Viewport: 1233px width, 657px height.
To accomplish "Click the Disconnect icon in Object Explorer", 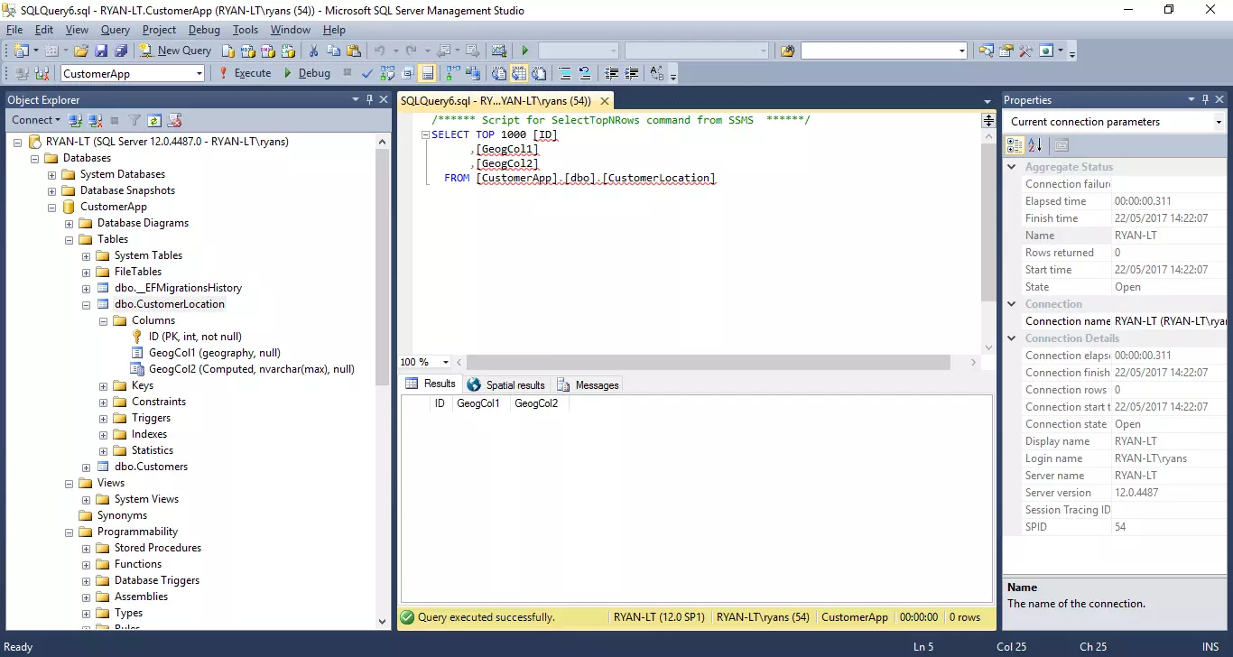I will point(95,120).
